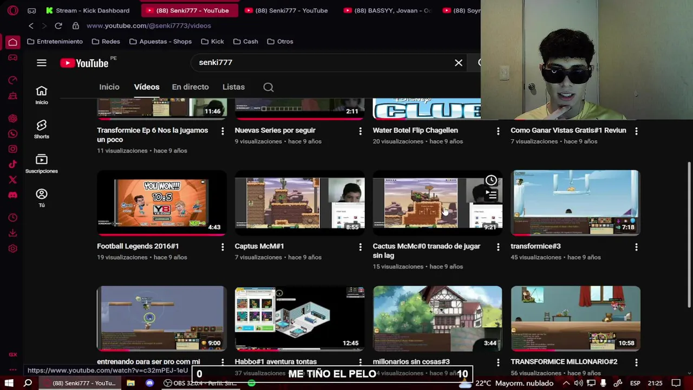693x390 pixels.
Task: Open YouTube hamburger guide menu
Action: tap(42, 63)
